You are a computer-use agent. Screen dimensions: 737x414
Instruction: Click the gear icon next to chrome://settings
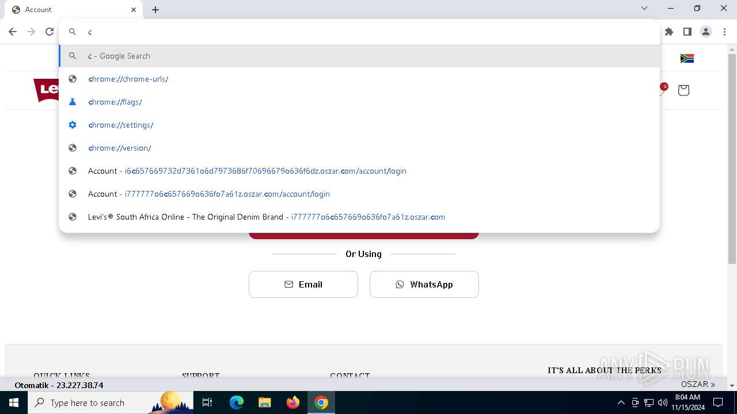(x=73, y=125)
